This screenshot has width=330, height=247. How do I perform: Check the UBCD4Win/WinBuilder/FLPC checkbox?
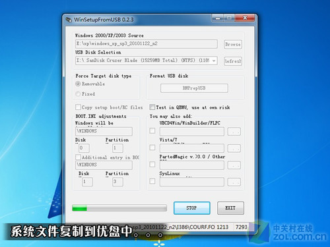[x=152, y=131]
